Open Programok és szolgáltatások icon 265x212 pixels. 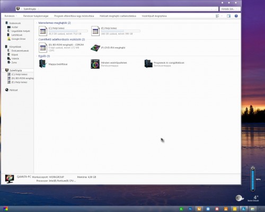pyautogui.click(x=148, y=64)
